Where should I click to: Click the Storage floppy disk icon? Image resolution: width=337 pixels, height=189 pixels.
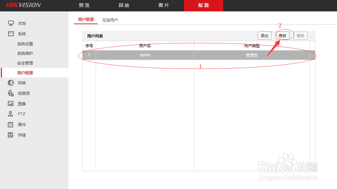coord(10,135)
